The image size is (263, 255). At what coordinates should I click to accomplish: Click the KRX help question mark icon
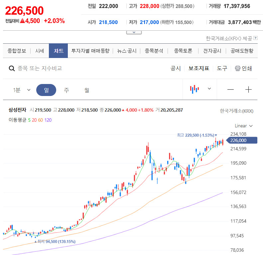(255, 38)
